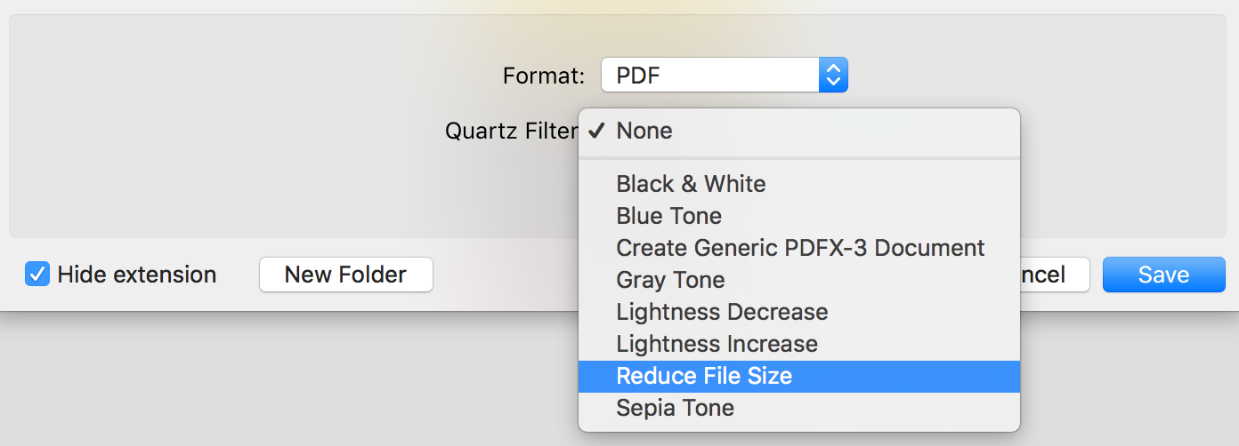The width and height of the screenshot is (1239, 446).
Task: Choose Lightness Increase filter
Action: (717, 344)
